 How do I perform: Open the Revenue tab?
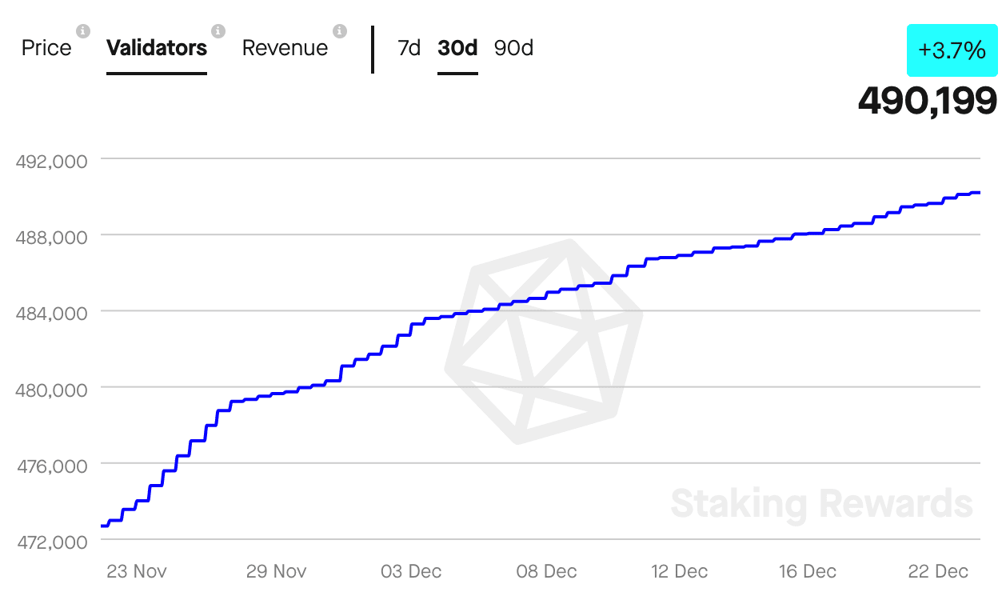[x=285, y=48]
